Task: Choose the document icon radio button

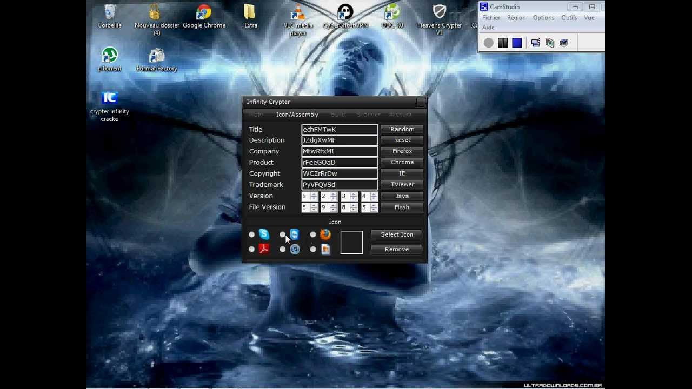Action: 312,250
